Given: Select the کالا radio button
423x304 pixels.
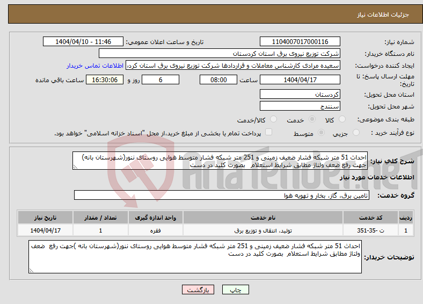Looking at the screenshot, I should (342, 119).
